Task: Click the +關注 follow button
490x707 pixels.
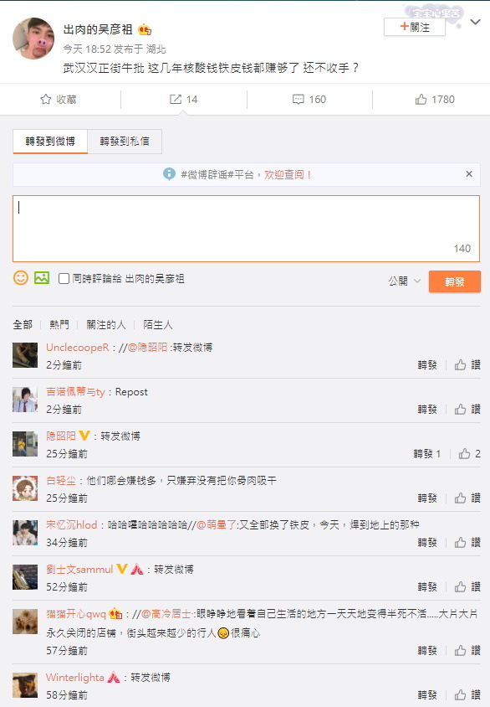Action: tap(415, 27)
